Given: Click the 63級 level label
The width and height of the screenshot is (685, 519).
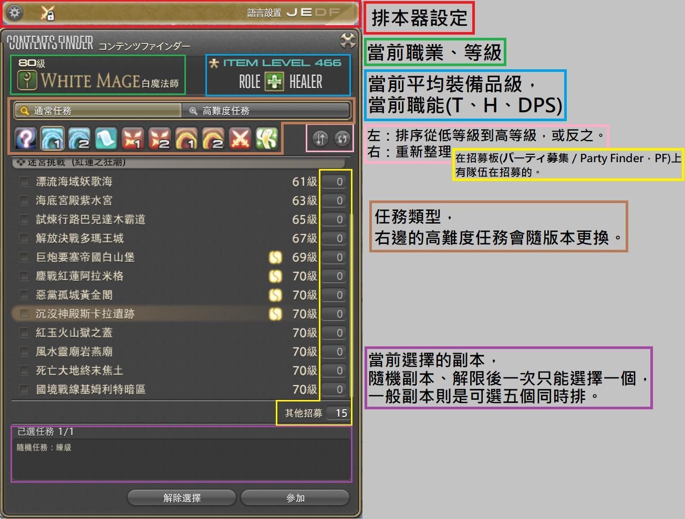Looking at the screenshot, I should [x=305, y=200].
